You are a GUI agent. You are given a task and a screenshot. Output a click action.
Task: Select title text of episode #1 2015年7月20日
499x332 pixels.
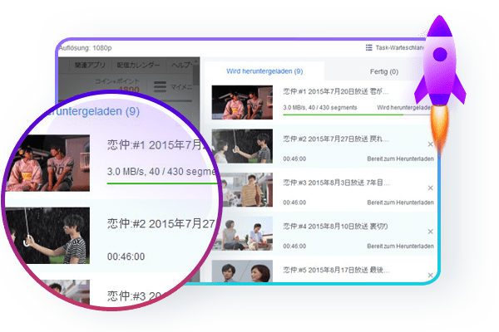(x=336, y=91)
